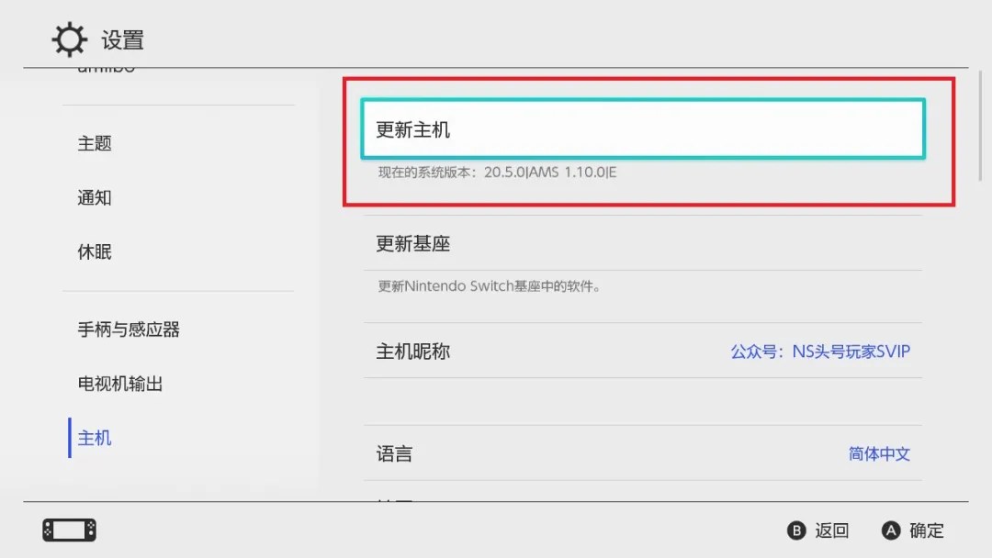Viewport: 992px width, 558px height.
Task: Click the settings gear icon in header
Action: coord(69,39)
